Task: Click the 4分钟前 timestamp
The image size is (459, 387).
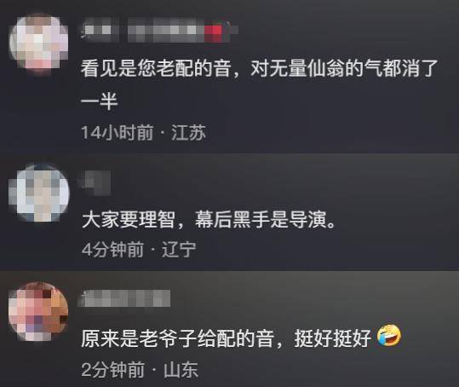Action: pyautogui.click(x=112, y=250)
